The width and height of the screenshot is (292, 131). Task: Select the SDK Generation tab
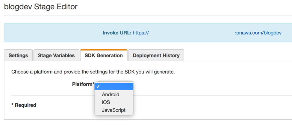tap(104, 55)
